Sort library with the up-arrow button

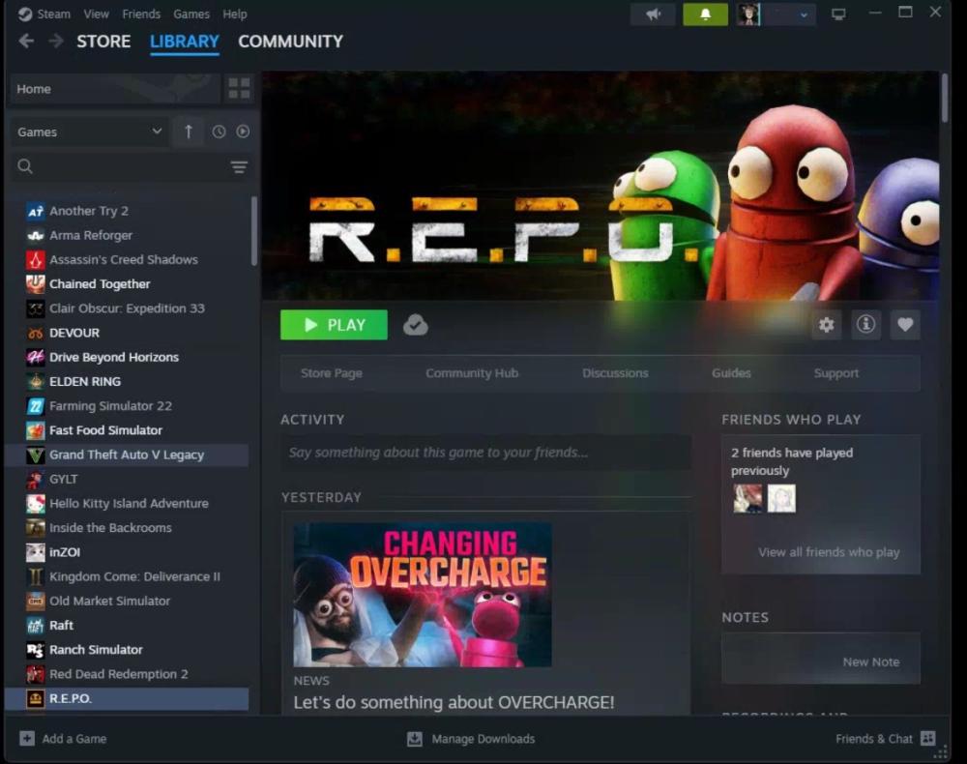coord(189,132)
